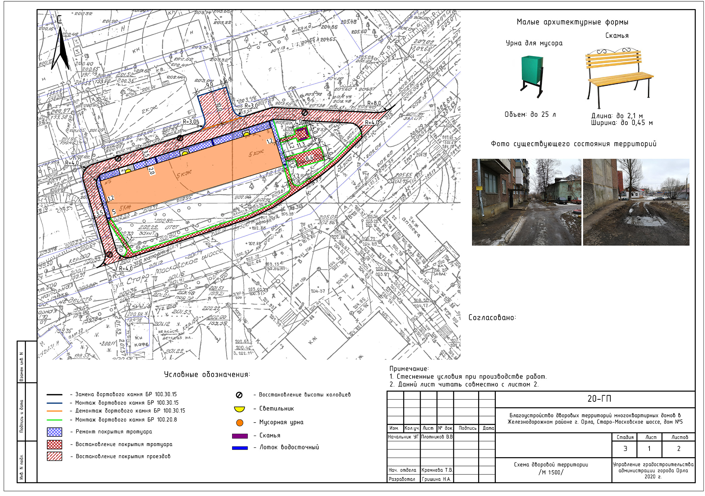Click the 'Демонтаж бортового камня БР 100.30.15' legend text

tap(130, 411)
